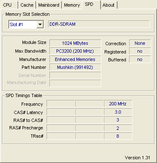Click the Memory Slot Selection heading
The height and width of the screenshot is (163, 157).
point(27,14)
